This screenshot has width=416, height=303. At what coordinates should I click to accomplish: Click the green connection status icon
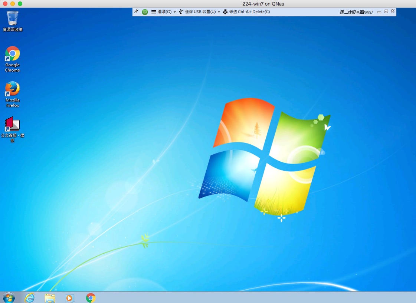point(145,12)
